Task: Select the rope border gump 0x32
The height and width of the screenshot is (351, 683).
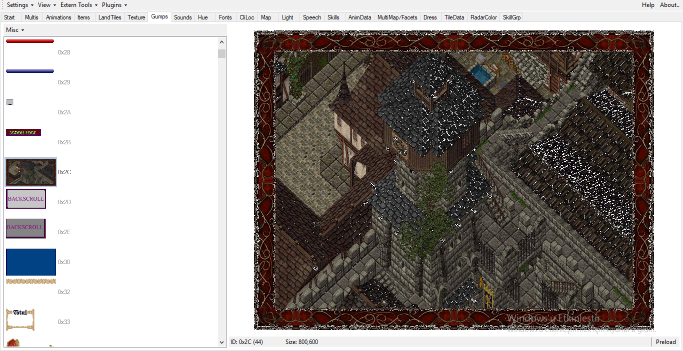Action: 31,282
